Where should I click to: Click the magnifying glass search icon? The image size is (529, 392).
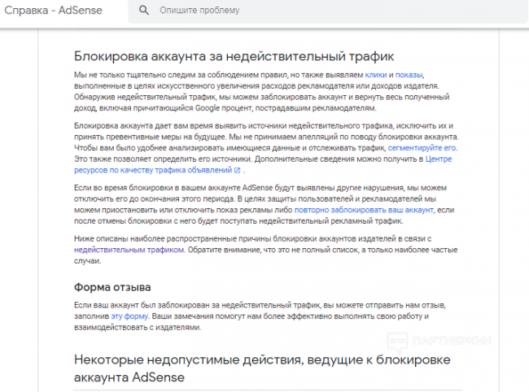tap(144, 11)
